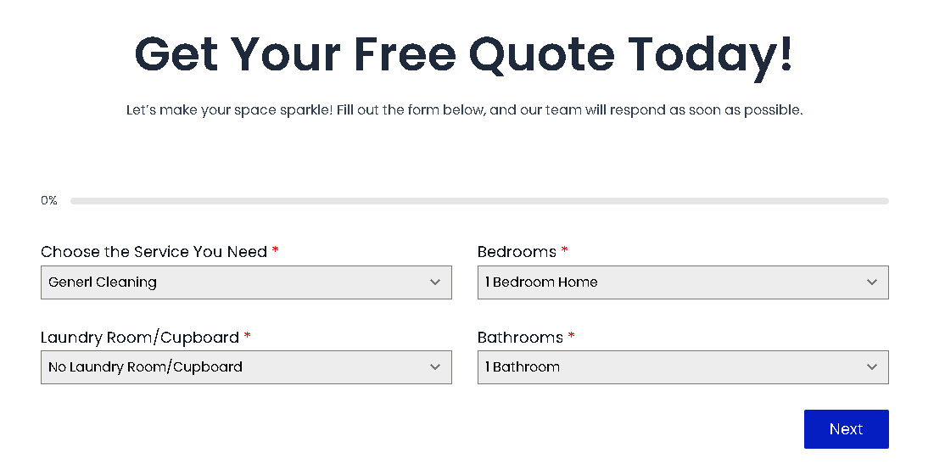This screenshot has width=945, height=464.
Task: Click the 'Laundry Room/Cupboard' field label
Action: [x=140, y=338]
